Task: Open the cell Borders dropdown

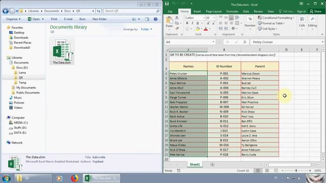Action: [x=191, y=28]
